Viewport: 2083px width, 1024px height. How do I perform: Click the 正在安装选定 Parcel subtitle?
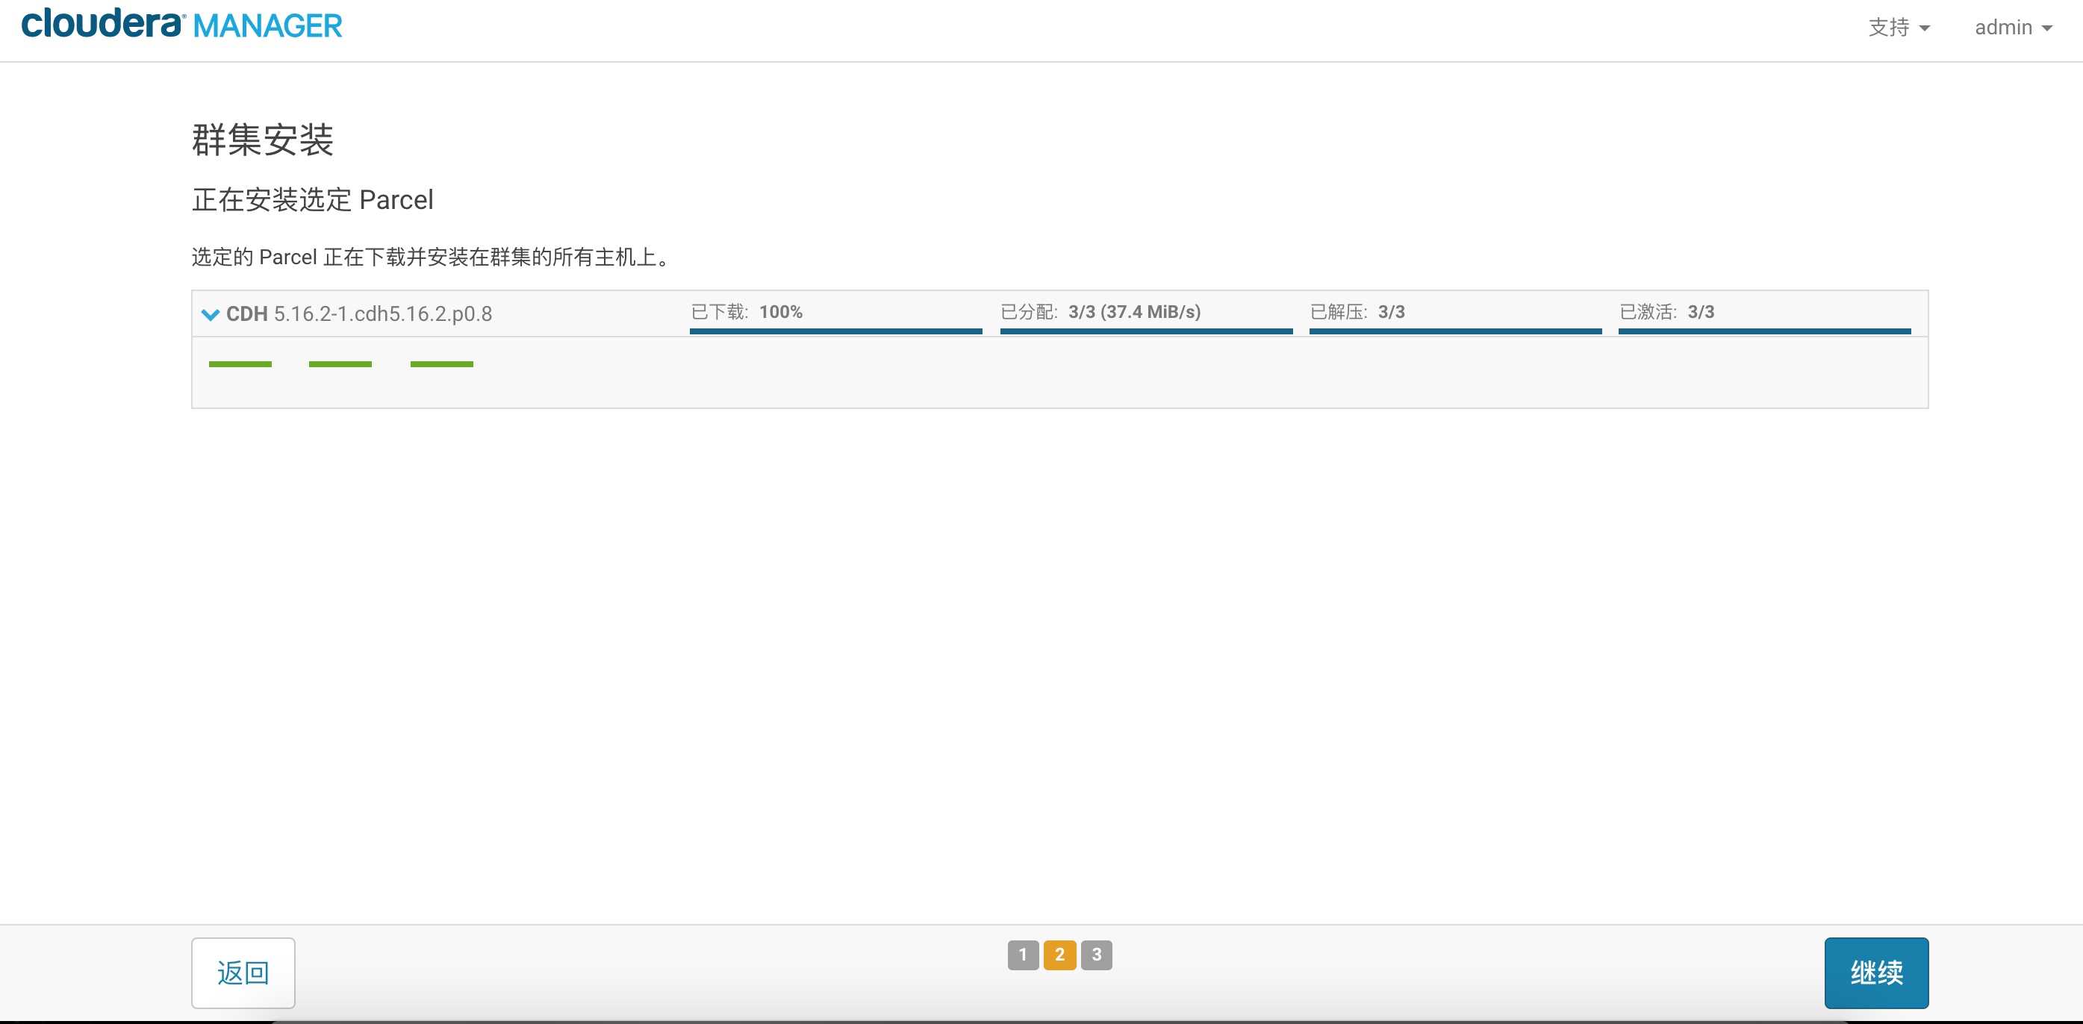tap(313, 199)
